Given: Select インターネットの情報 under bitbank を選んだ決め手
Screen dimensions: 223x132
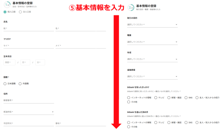Looking at the screenshot, I should [x=129, y=122].
